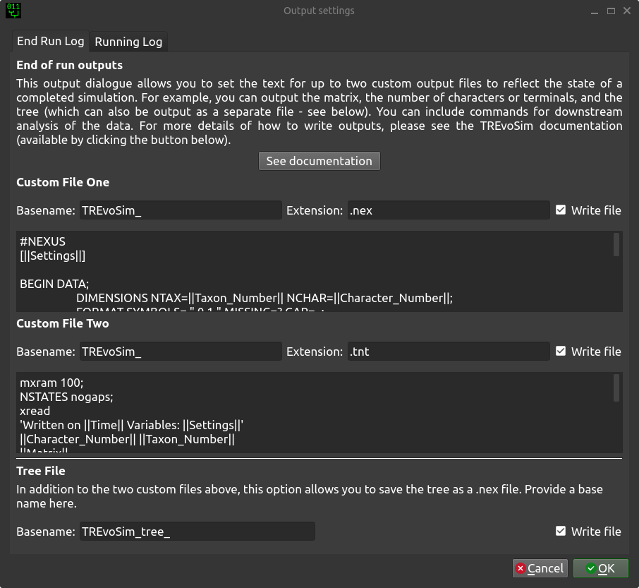
Task: Click the "'Written on ||Time||" line
Action: (x=132, y=425)
